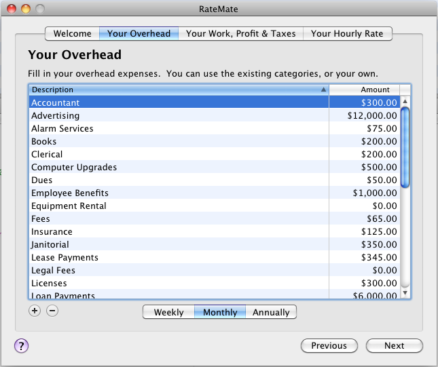Click the minus icon to remove expense

52,311
